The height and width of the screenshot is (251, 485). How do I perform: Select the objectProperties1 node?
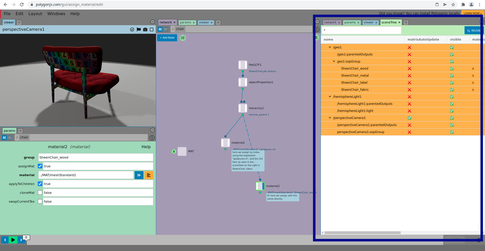click(243, 82)
